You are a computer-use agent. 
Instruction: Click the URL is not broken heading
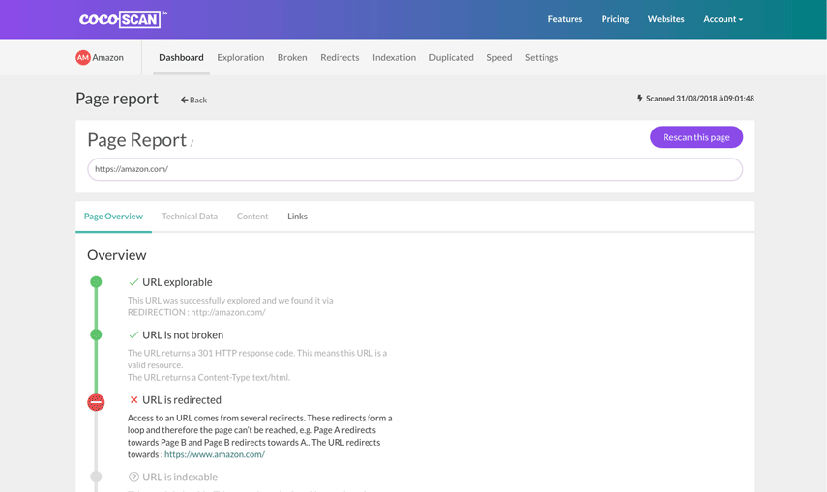tap(183, 334)
